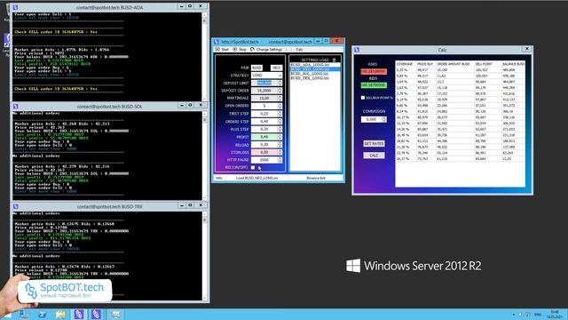Screen dimensions: 568x320
Task: Click the BUSD-SOL console vertical scrollbar
Action: pyautogui.click(x=204, y=156)
